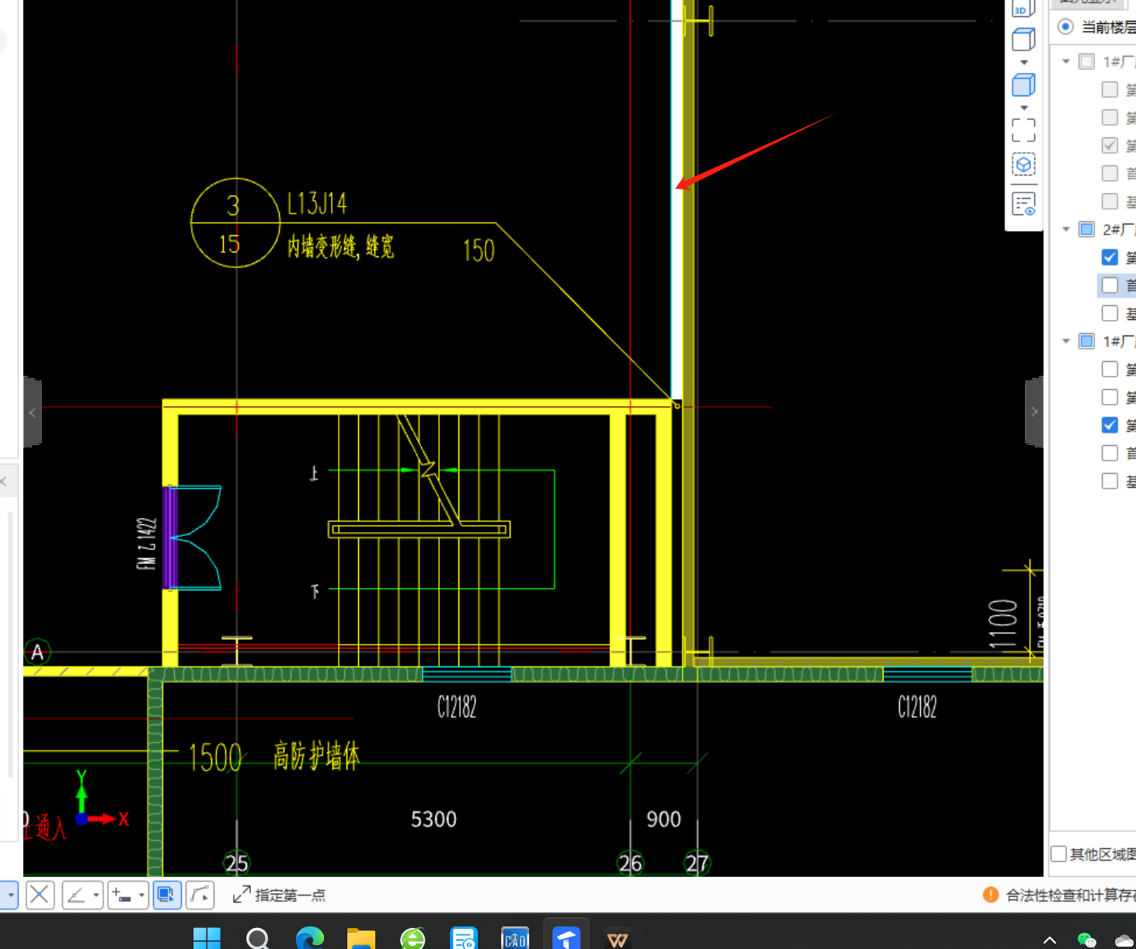Screen dimensions: 1136x949
Task: Click the 合法性检查和计算 status message
Action: pos(1072,895)
